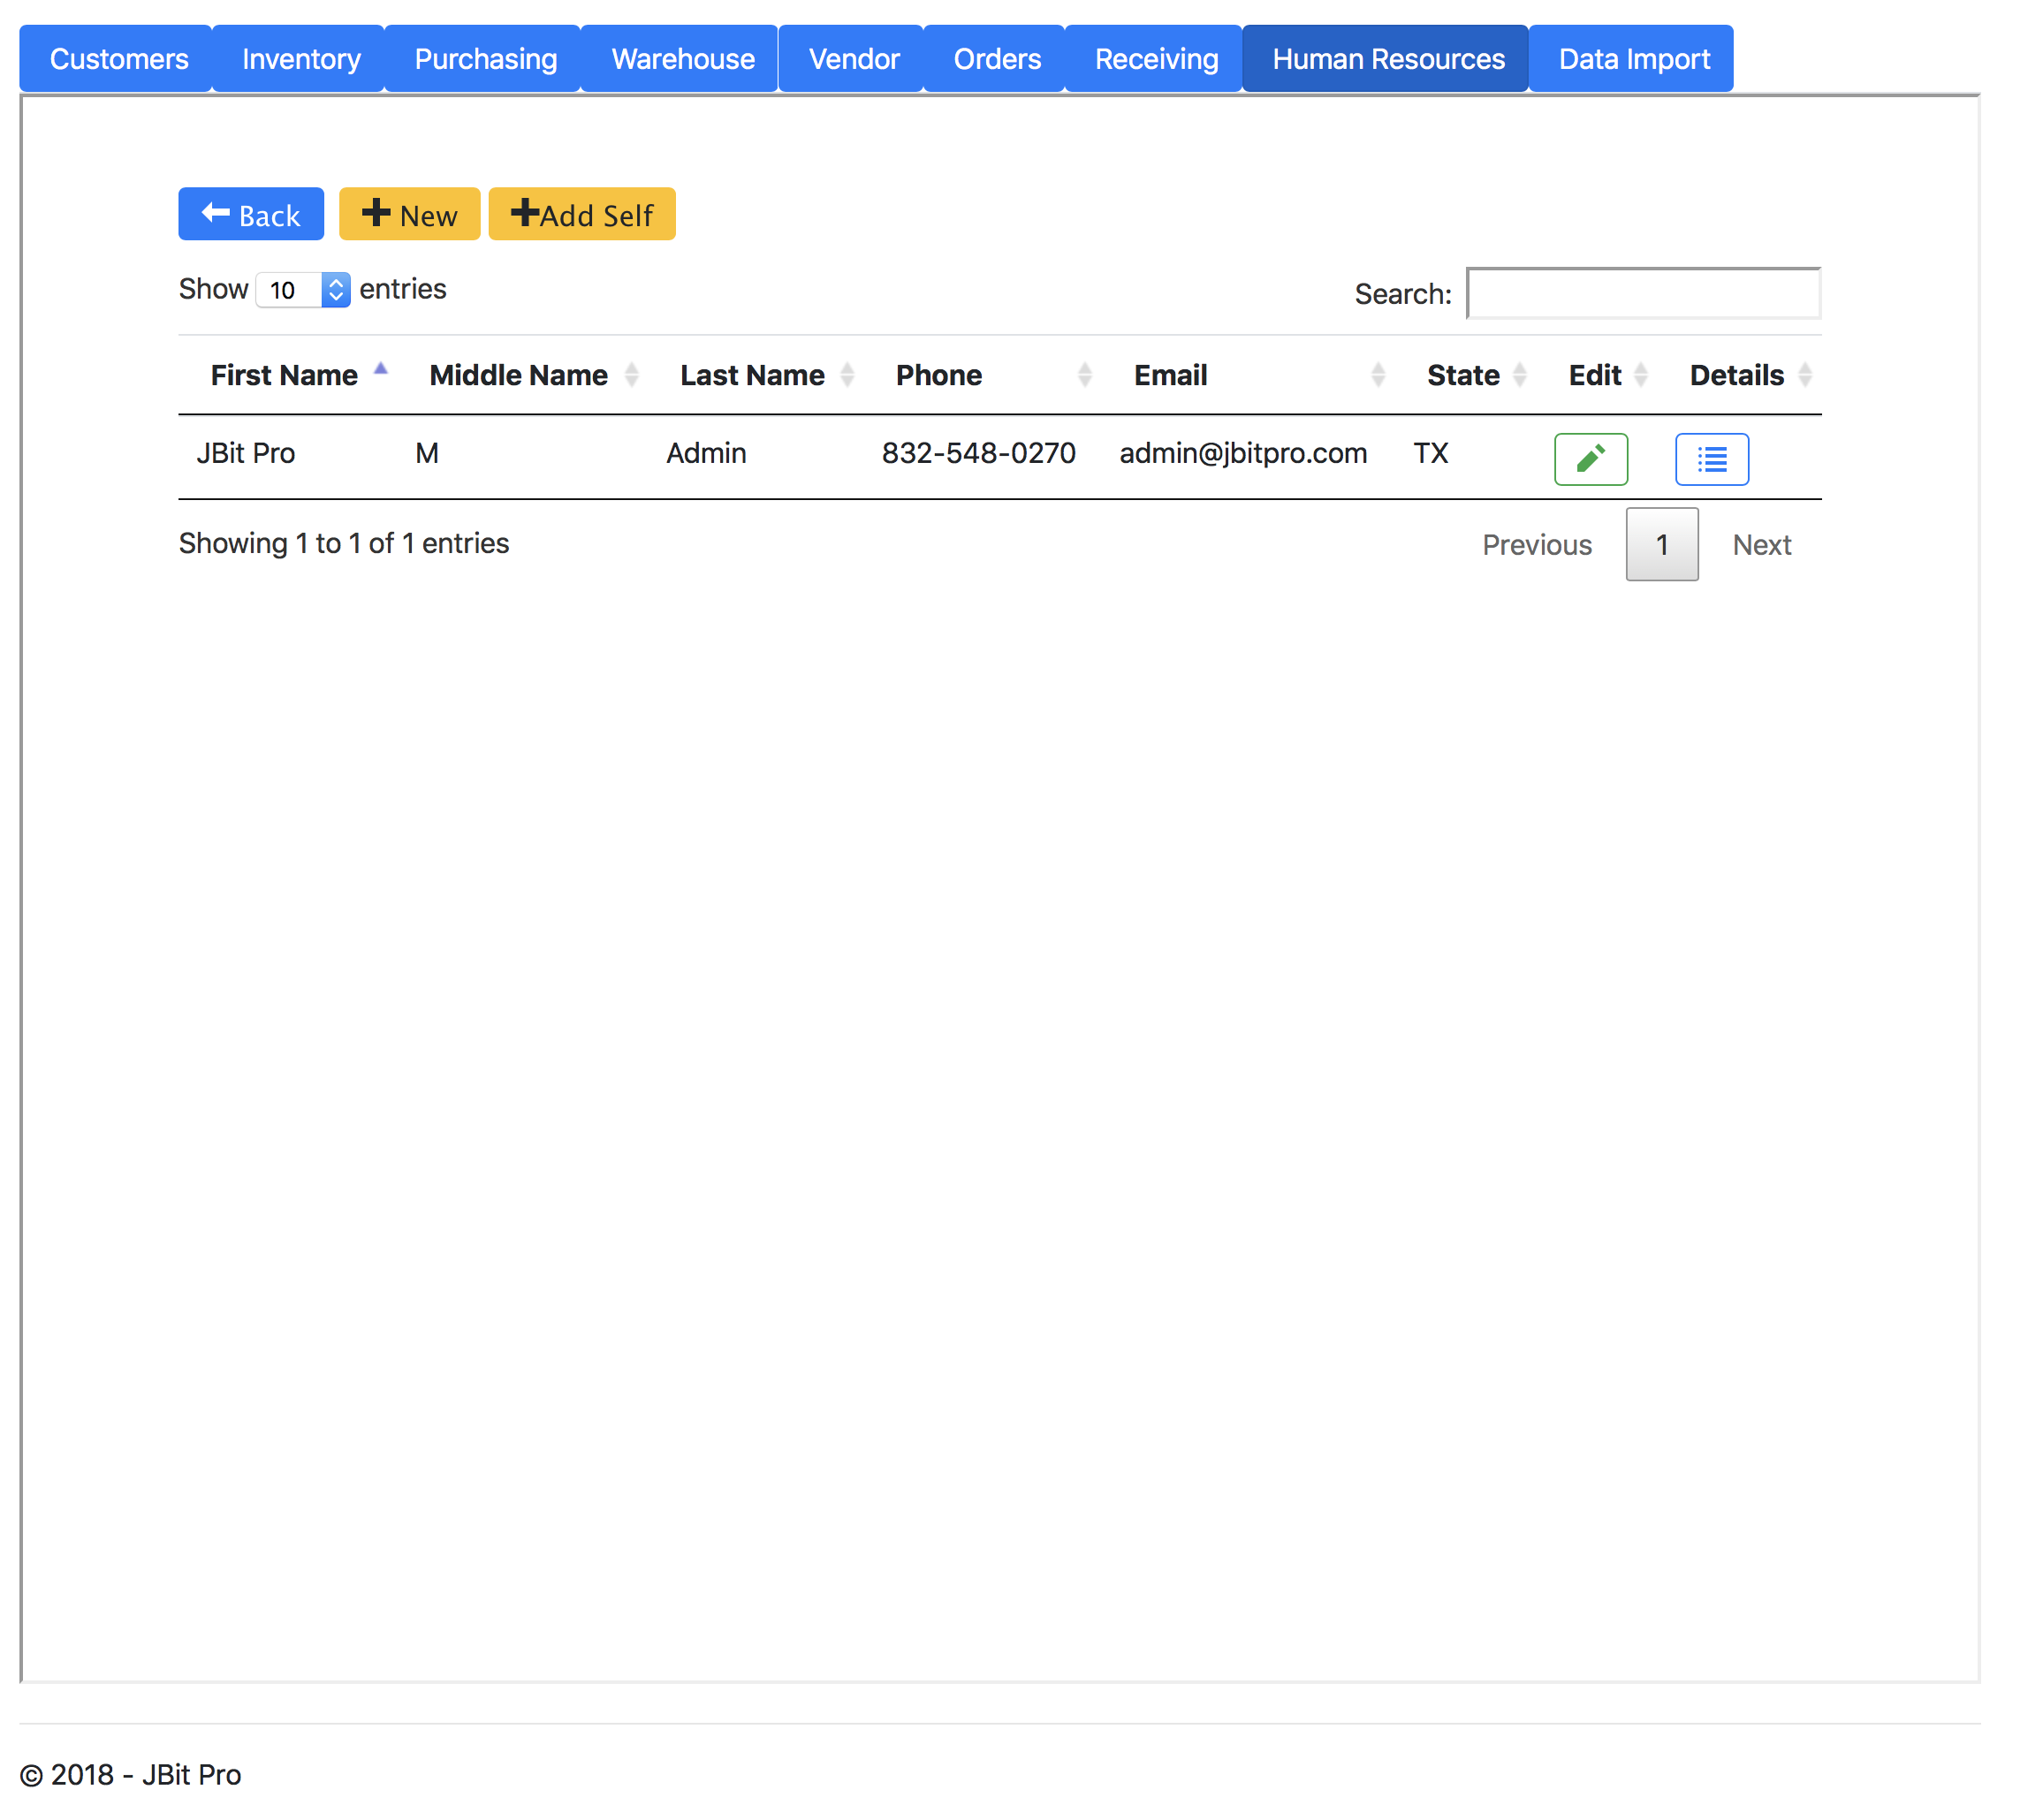Sort by Middle Name column arrows
2043x1820 pixels.
point(631,375)
